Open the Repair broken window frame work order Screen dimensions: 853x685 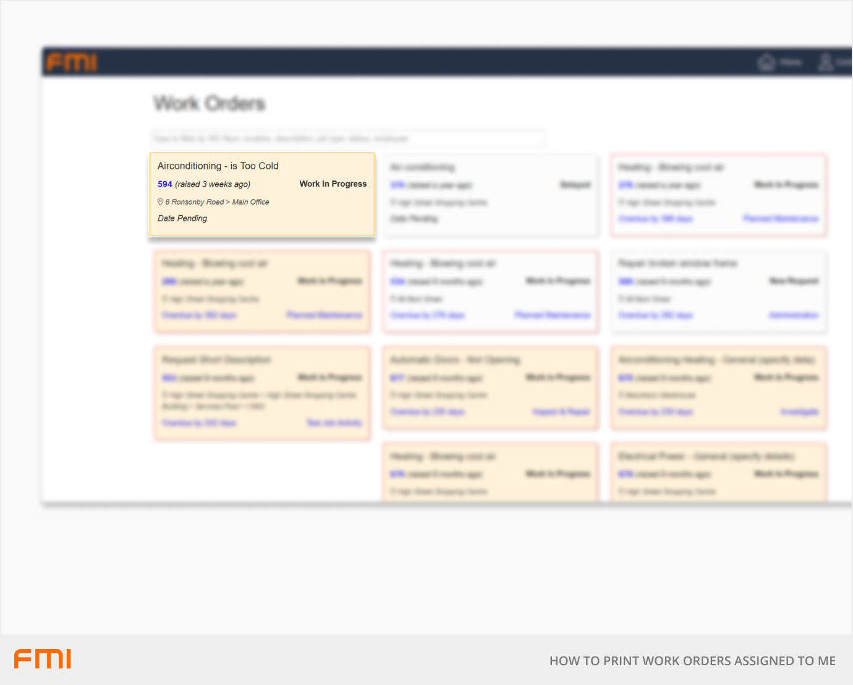click(x=677, y=263)
